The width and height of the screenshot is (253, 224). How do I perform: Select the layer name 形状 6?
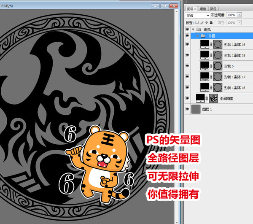(x=229, y=66)
